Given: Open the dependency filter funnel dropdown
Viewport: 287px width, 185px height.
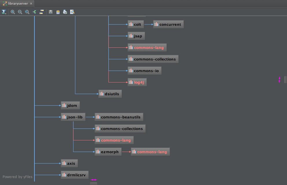Looking at the screenshot, I should pos(4,12).
